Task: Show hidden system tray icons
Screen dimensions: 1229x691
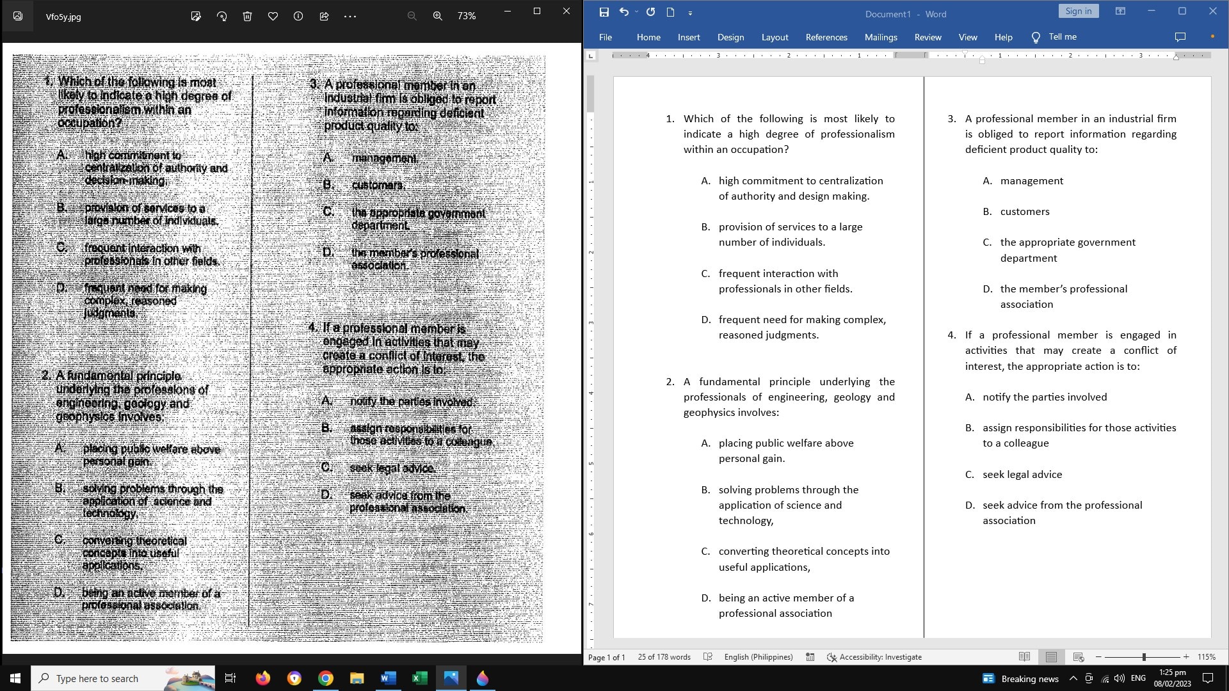Action: tap(1073, 678)
